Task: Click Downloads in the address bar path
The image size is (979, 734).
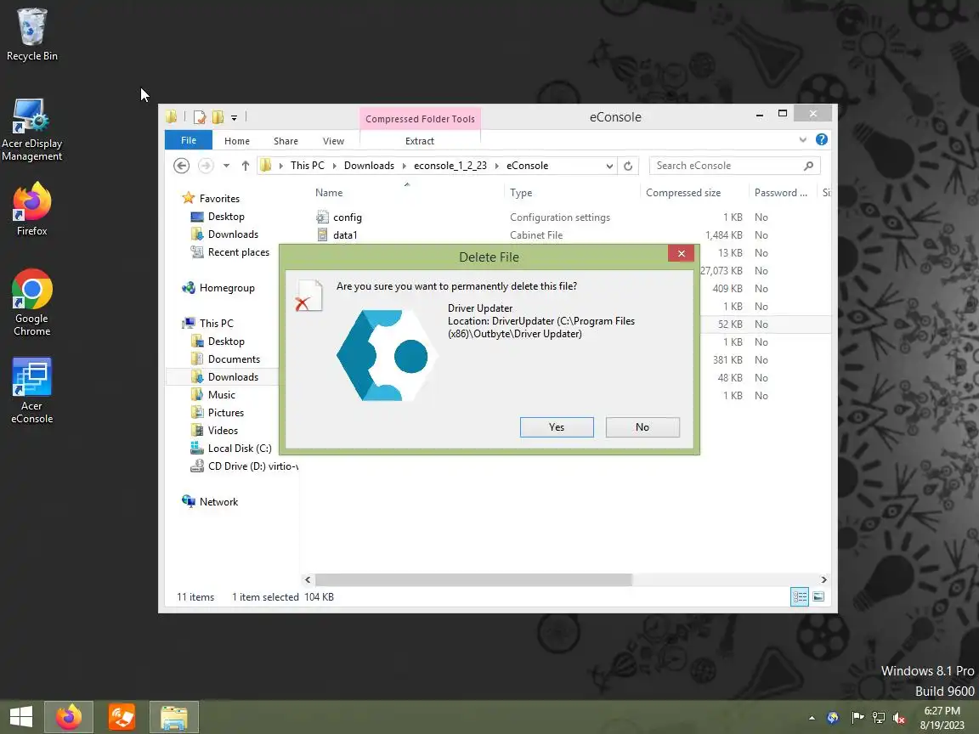Action: (369, 166)
